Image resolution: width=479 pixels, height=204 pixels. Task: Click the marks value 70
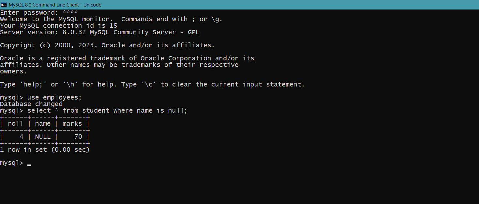click(x=78, y=137)
